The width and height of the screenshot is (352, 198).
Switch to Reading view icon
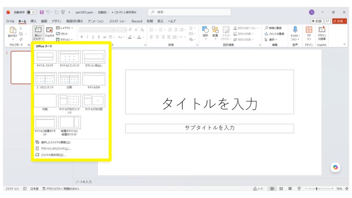click(x=290, y=188)
